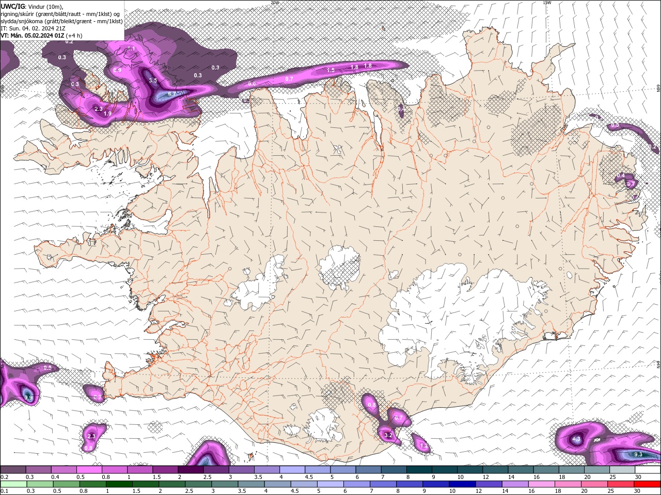This screenshot has height=495, width=661.
Task: Pick top-row light gray swatch between 25 and 30
Action: click(x=622, y=469)
